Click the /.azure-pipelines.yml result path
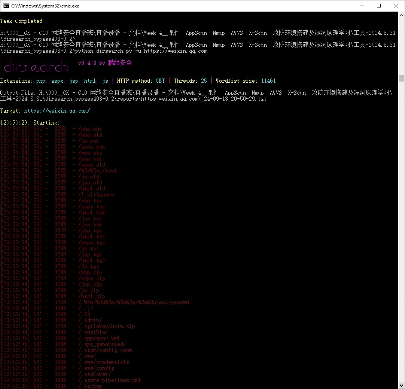The width and height of the screenshot is (405, 389). tap(109, 380)
